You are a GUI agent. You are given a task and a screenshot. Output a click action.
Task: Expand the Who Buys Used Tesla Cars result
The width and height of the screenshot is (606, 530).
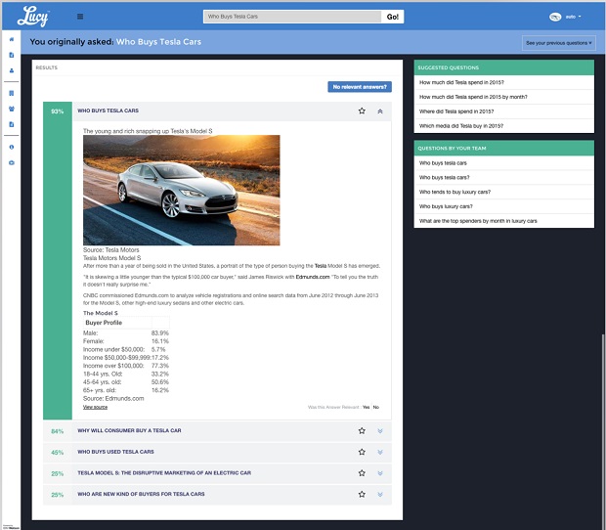(380, 452)
